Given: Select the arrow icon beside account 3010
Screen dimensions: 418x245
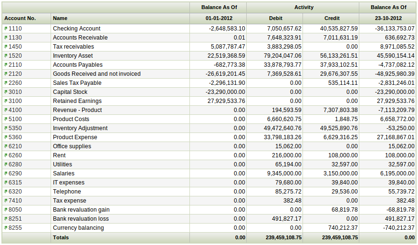Looking at the screenshot, I should pos(6,92).
